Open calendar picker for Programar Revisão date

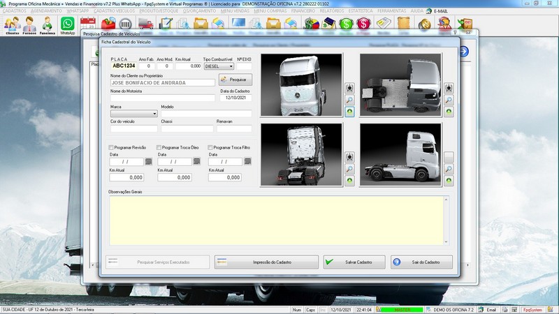pyautogui.click(x=148, y=161)
